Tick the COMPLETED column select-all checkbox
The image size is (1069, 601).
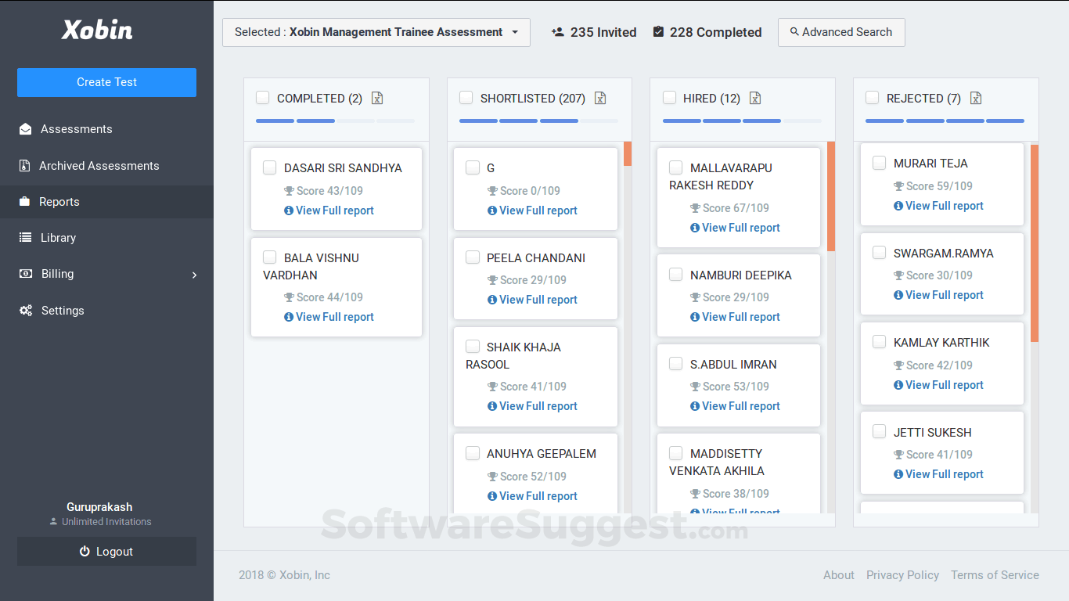pyautogui.click(x=263, y=98)
